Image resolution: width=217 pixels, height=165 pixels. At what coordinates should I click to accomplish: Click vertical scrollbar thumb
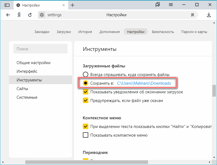pyautogui.click(x=214, y=91)
